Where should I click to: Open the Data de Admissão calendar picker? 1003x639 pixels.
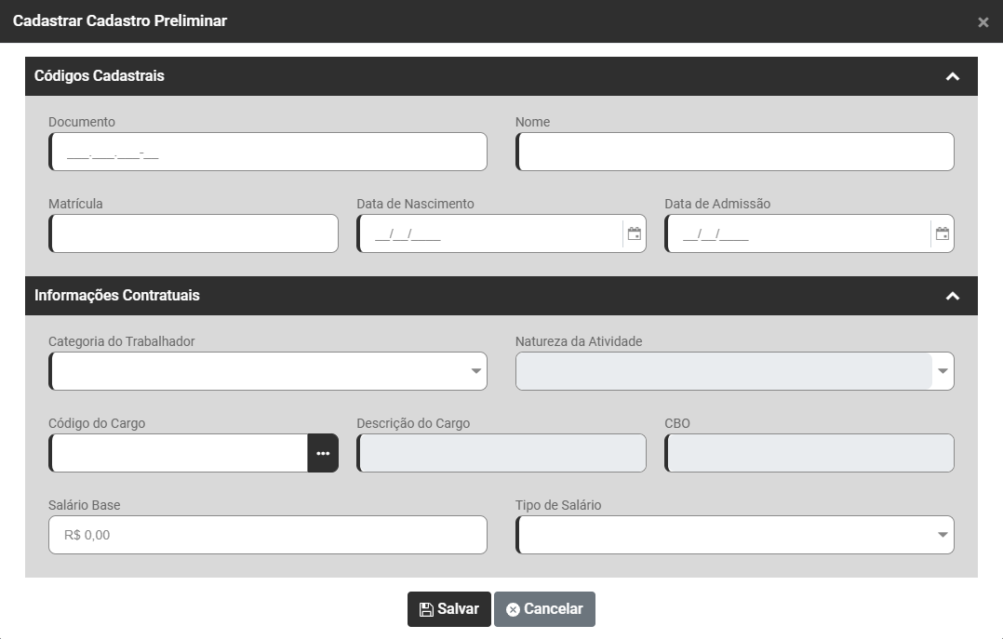943,234
